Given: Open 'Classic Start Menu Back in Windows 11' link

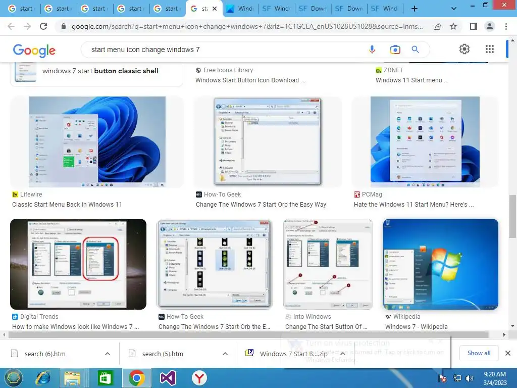Looking at the screenshot, I should 67,205.
